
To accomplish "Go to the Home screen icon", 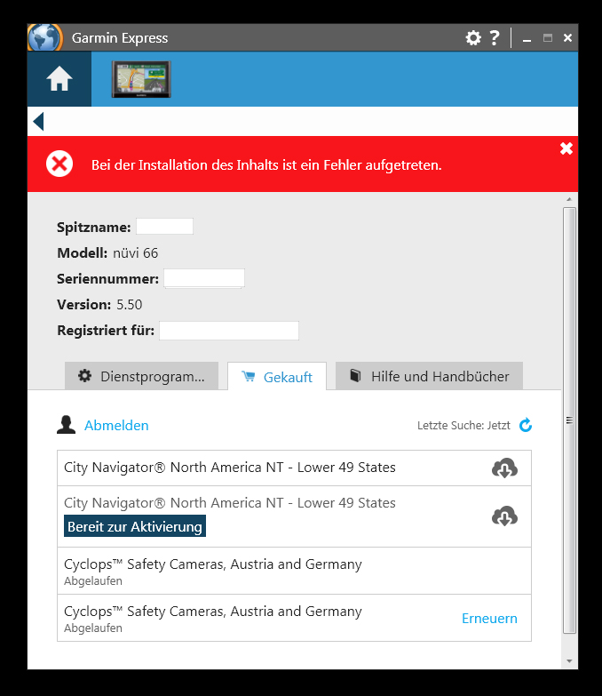I will (59, 79).
